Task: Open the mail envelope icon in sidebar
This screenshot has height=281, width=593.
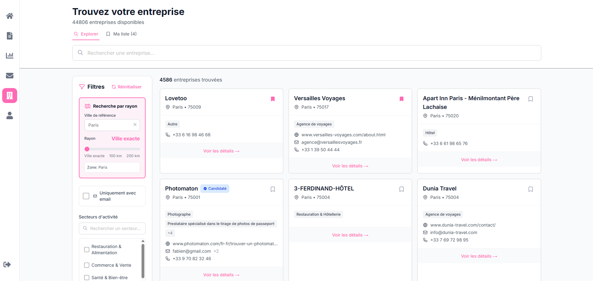Action: pos(10,76)
